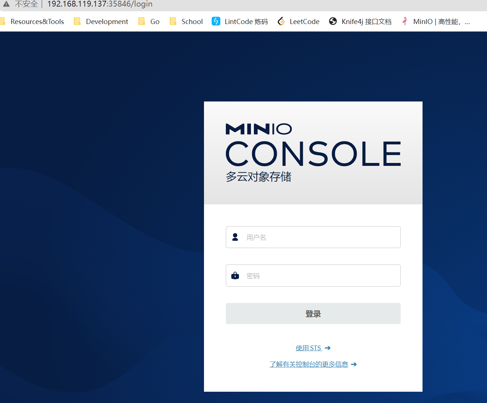Image resolution: width=487 pixels, height=403 pixels.
Task: Click the Development folder icon
Action: (x=77, y=21)
